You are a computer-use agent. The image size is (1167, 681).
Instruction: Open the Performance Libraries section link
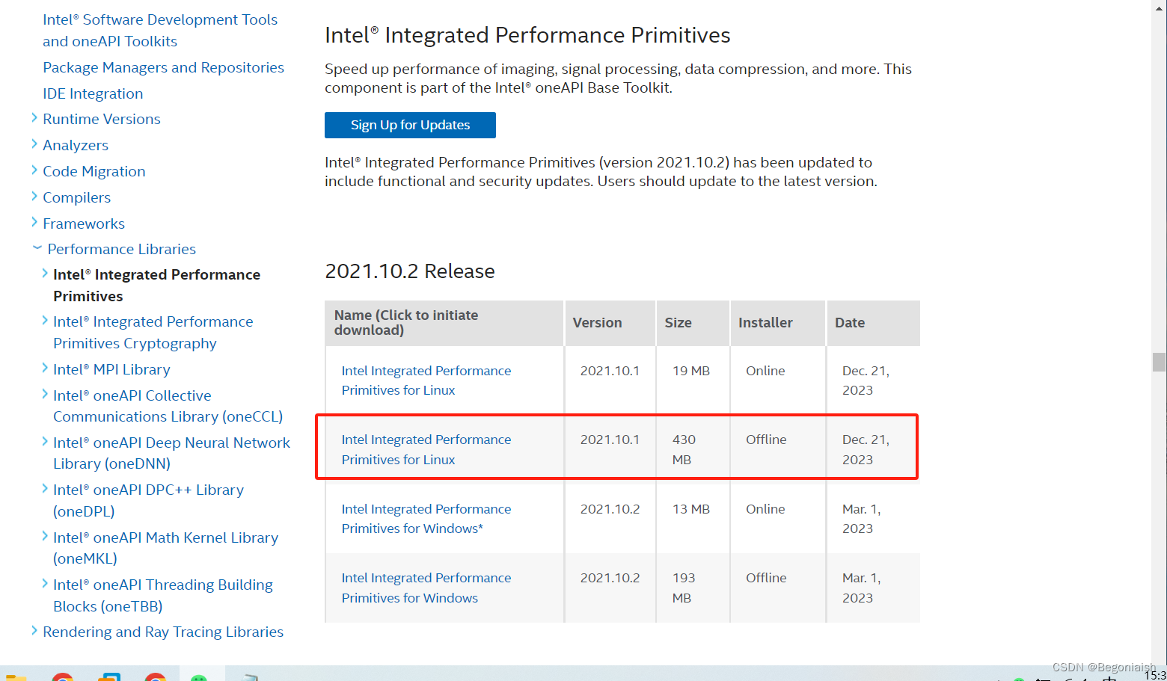tap(122, 249)
